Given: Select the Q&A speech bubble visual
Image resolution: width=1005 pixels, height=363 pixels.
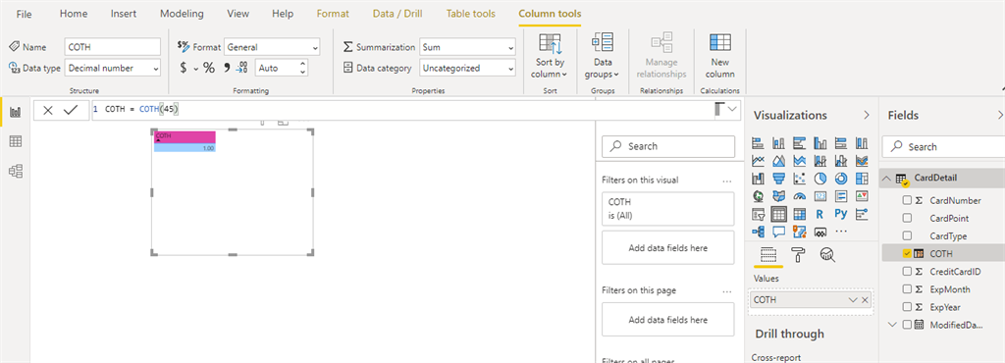Looking at the screenshot, I should 778,232.
